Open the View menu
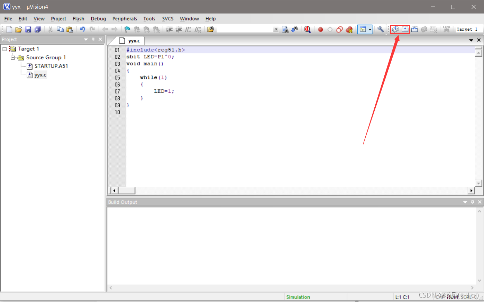 click(x=39, y=19)
